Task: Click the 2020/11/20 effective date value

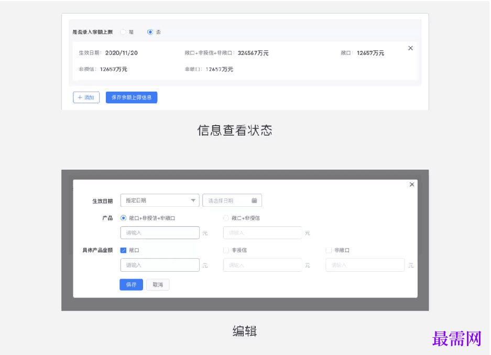Action: click(122, 53)
